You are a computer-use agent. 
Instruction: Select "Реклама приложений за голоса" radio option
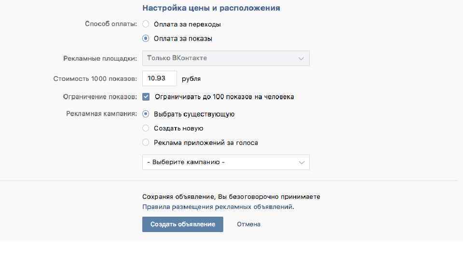click(146, 143)
